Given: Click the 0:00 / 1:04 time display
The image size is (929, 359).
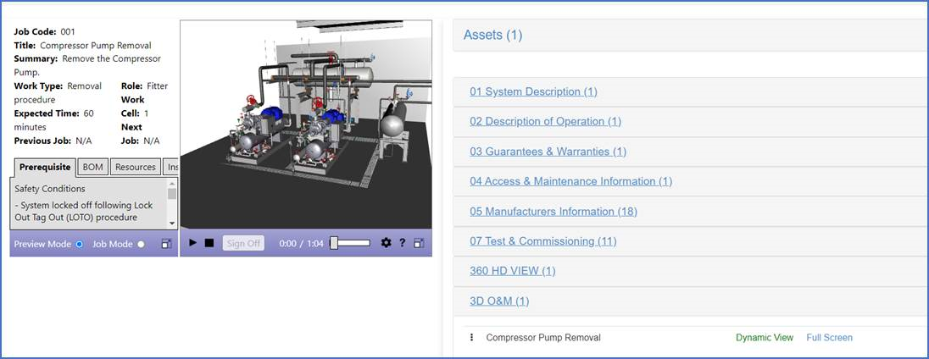Looking at the screenshot, I should [x=302, y=243].
